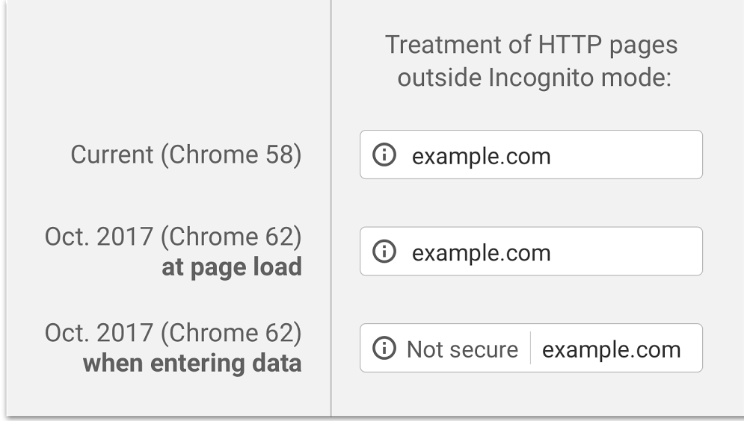Click the empty area of the page-load address bar
This screenshot has height=421, width=744.
tap(627, 252)
